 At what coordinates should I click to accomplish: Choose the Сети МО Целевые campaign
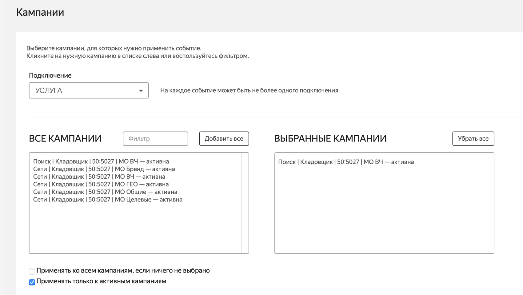[x=108, y=200]
